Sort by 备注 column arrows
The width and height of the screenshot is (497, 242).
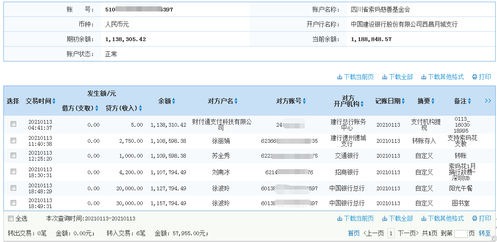[469, 101]
